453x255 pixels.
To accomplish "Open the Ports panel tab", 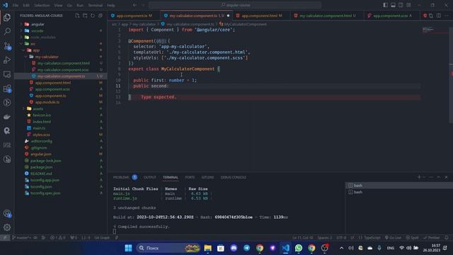I will (x=190, y=177).
